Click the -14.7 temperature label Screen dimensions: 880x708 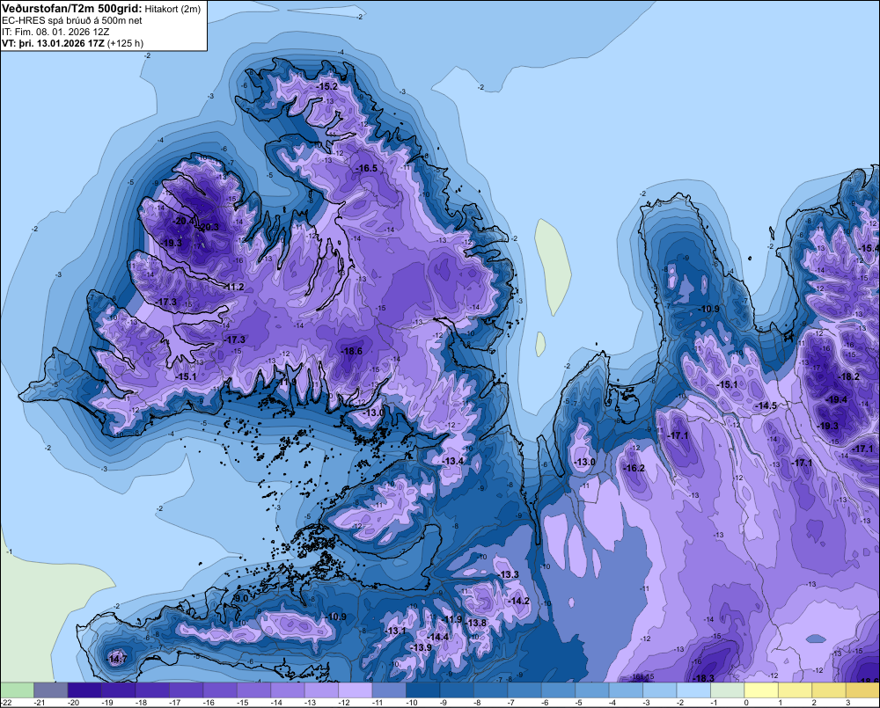[x=117, y=660]
